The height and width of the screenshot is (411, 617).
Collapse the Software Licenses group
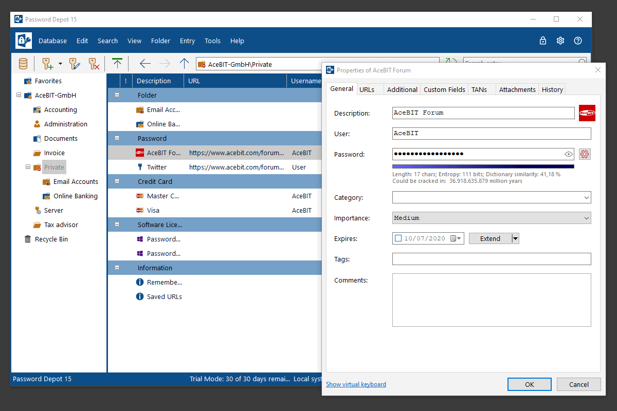(117, 225)
